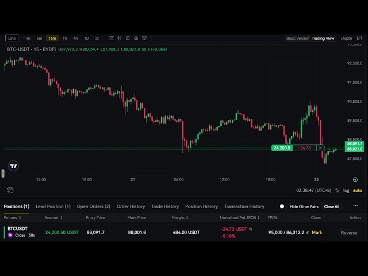Sort by Unrealized PnL (ROI) column
This screenshot has width=368, height=276.
[240, 218]
